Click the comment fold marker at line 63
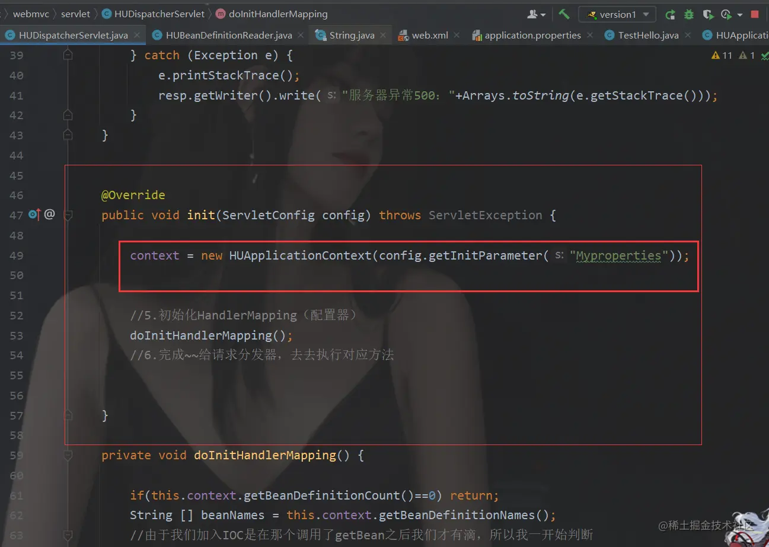Image resolution: width=769 pixels, height=547 pixels. coord(68,535)
